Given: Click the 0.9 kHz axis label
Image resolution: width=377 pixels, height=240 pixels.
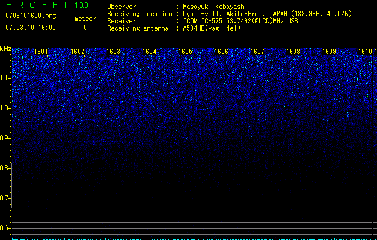Looking at the screenshot, I should pos(5,138).
